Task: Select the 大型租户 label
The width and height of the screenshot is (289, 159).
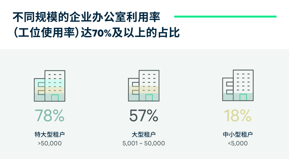Action: coord(144,134)
